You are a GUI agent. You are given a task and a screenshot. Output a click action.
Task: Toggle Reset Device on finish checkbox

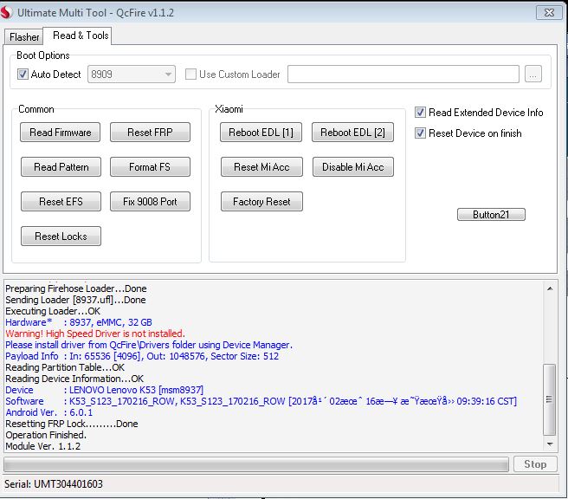(420, 133)
